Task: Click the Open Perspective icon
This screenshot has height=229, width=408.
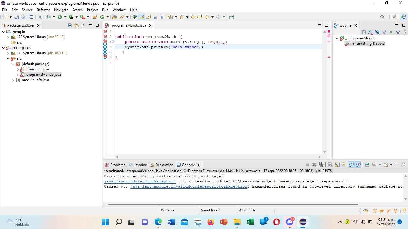Action: pyautogui.click(x=394, y=17)
